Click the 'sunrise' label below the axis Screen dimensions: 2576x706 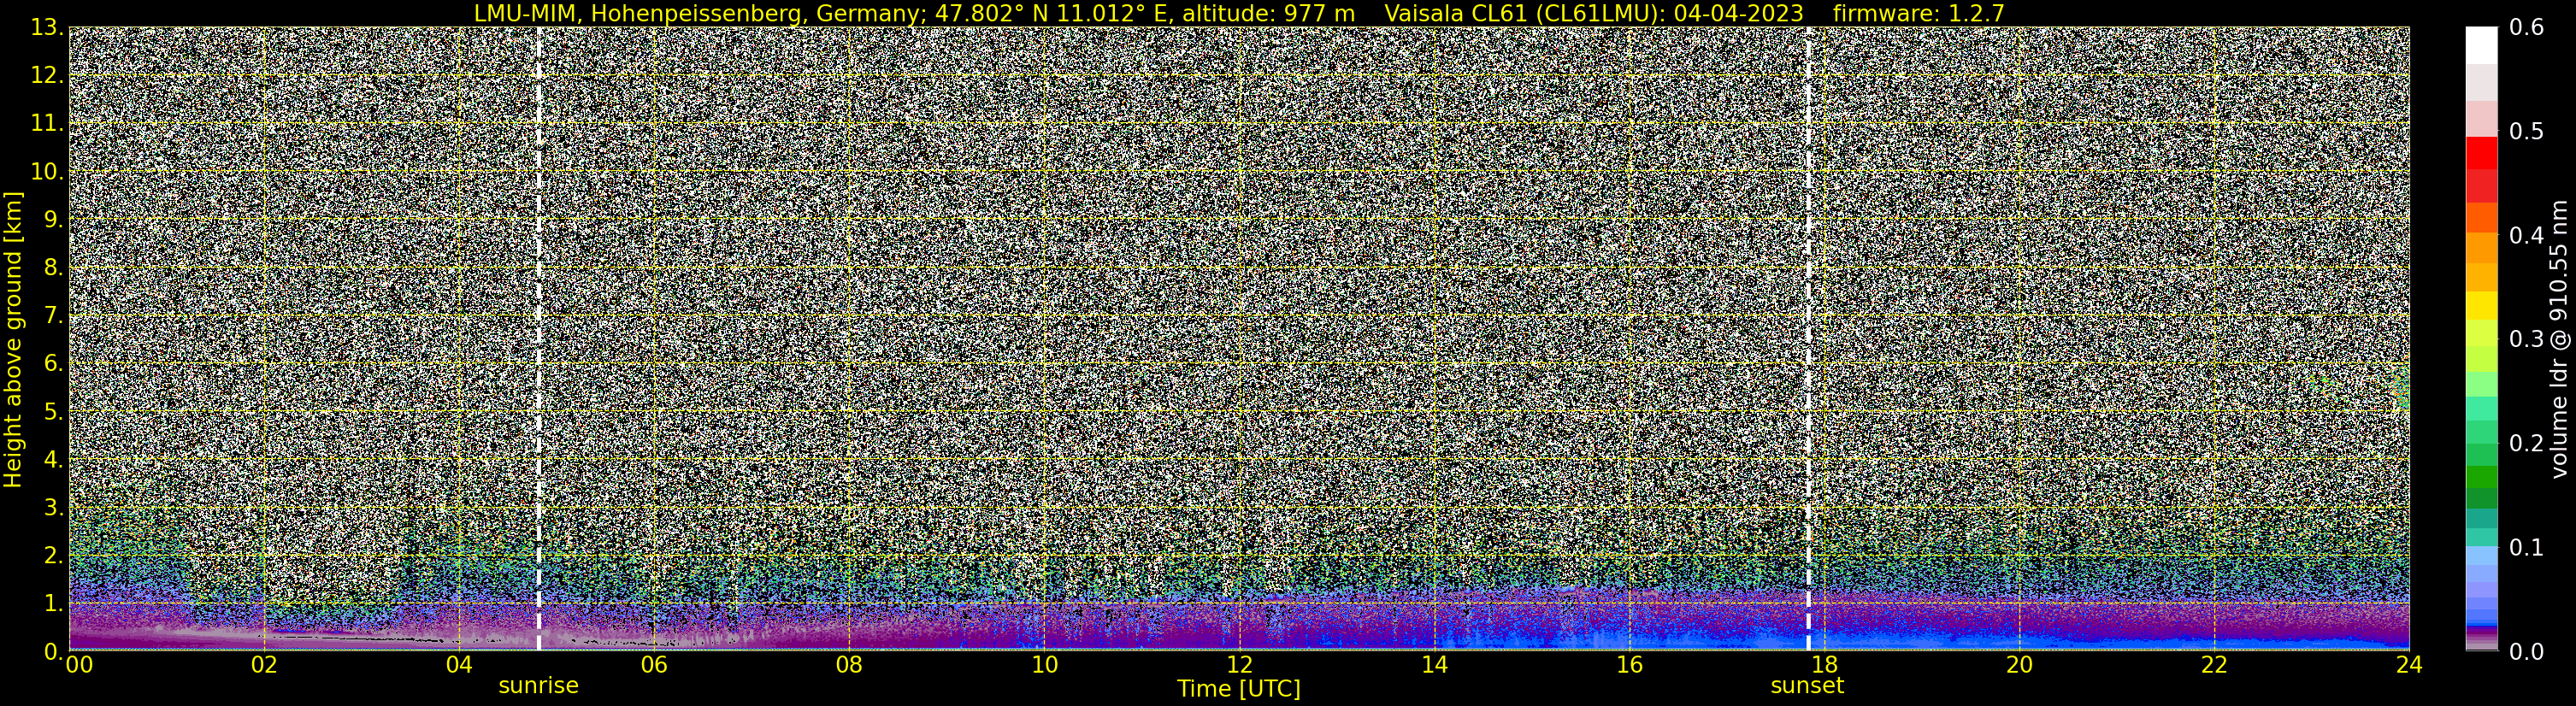point(538,686)
